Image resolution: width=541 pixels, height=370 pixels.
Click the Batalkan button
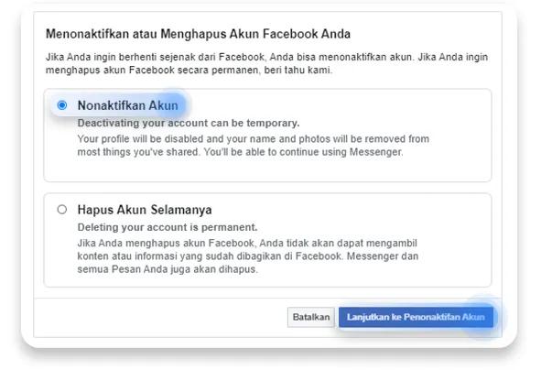[311, 317]
